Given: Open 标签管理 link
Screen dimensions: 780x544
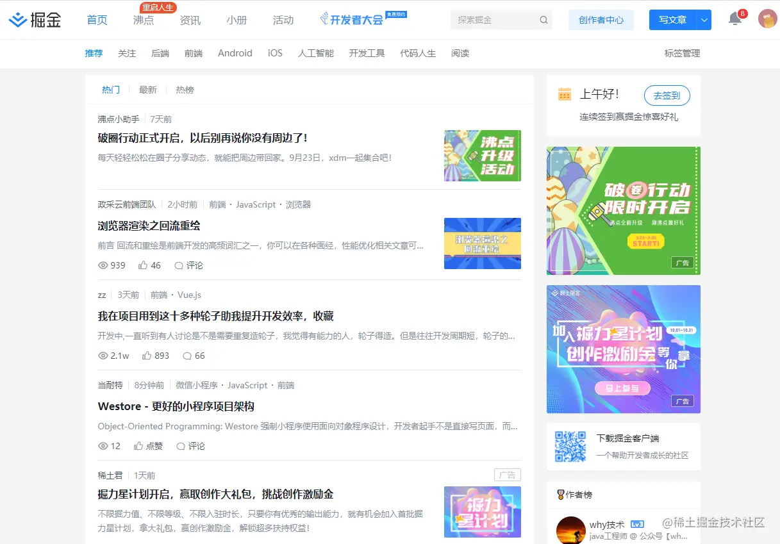Looking at the screenshot, I should (682, 53).
